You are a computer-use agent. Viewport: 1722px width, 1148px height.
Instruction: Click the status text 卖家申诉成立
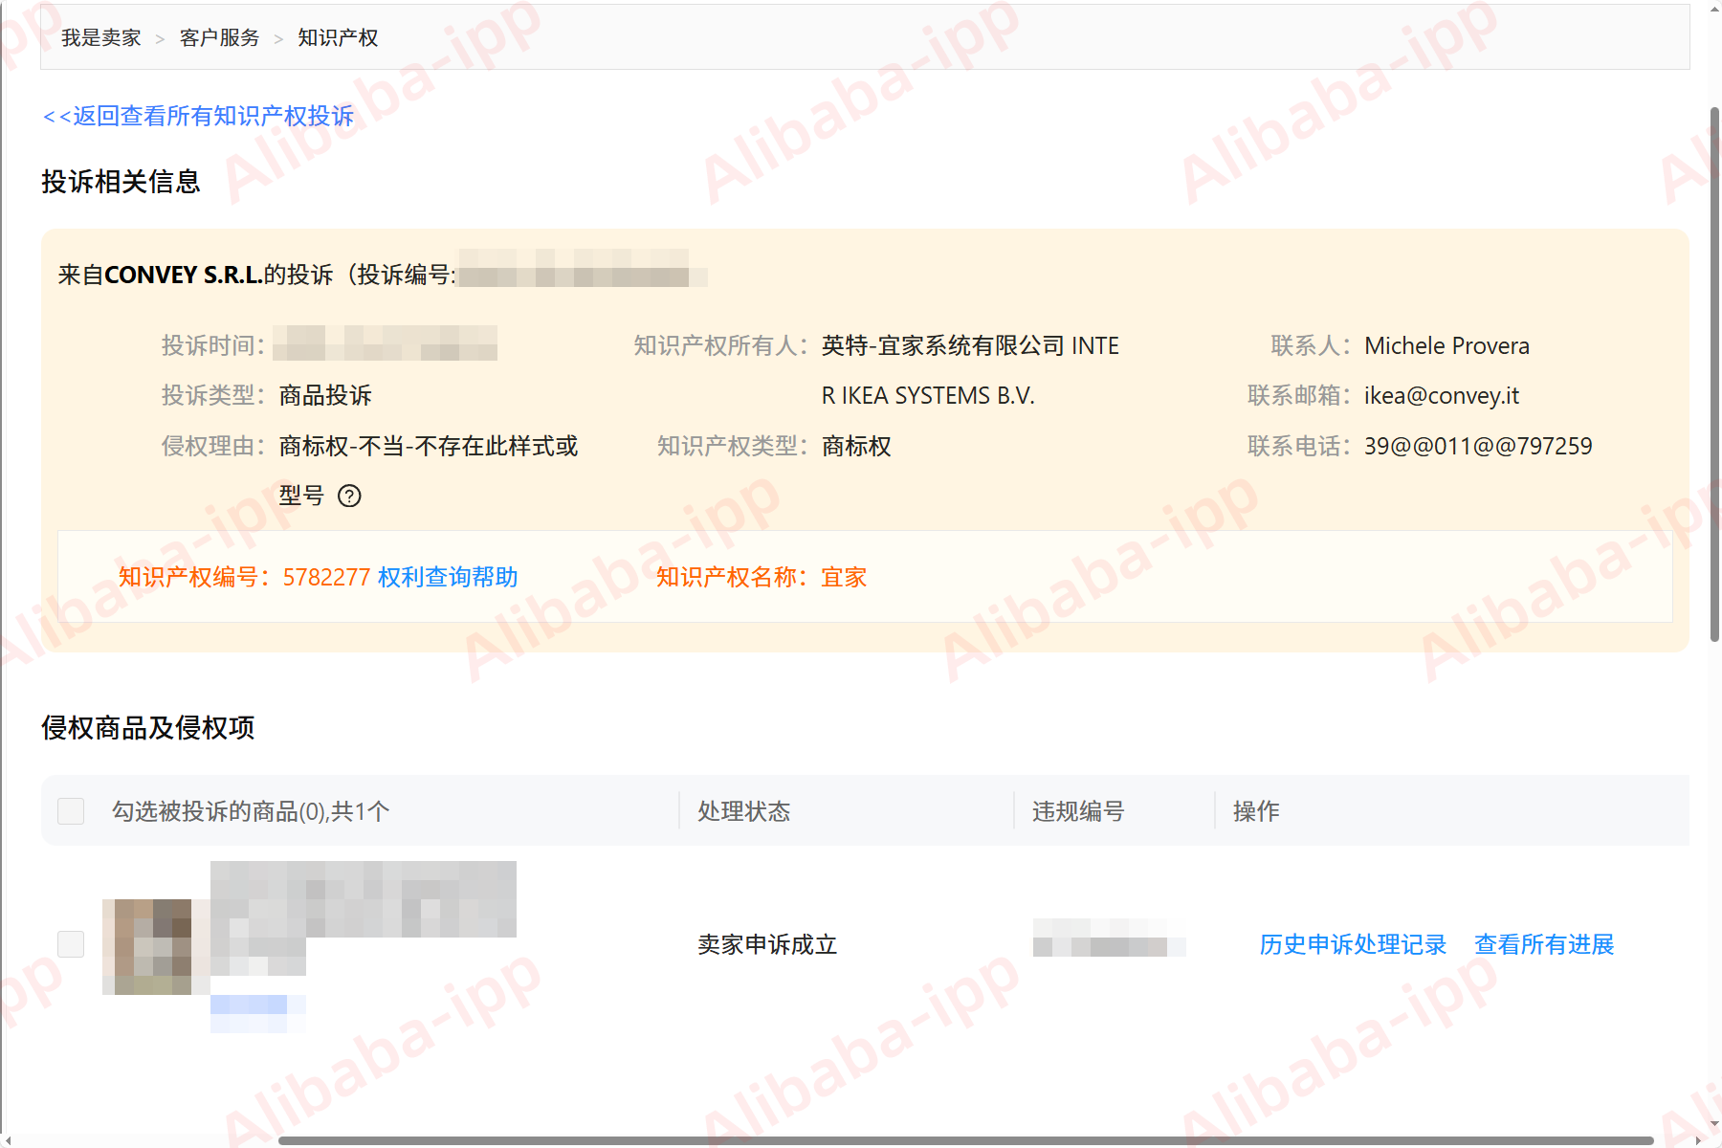click(767, 944)
